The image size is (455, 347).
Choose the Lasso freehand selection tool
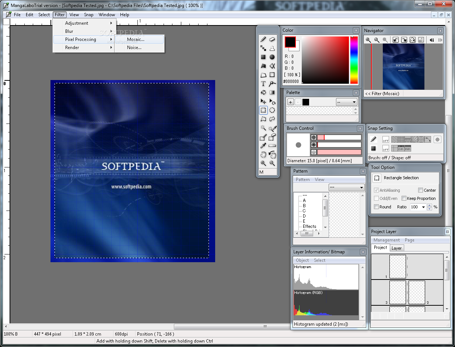click(272, 119)
